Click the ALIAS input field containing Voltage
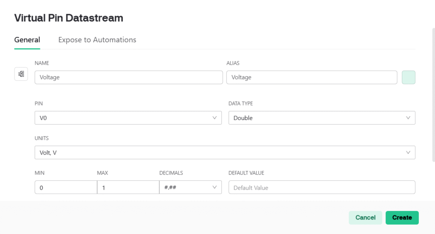435x234 pixels. coord(312,77)
